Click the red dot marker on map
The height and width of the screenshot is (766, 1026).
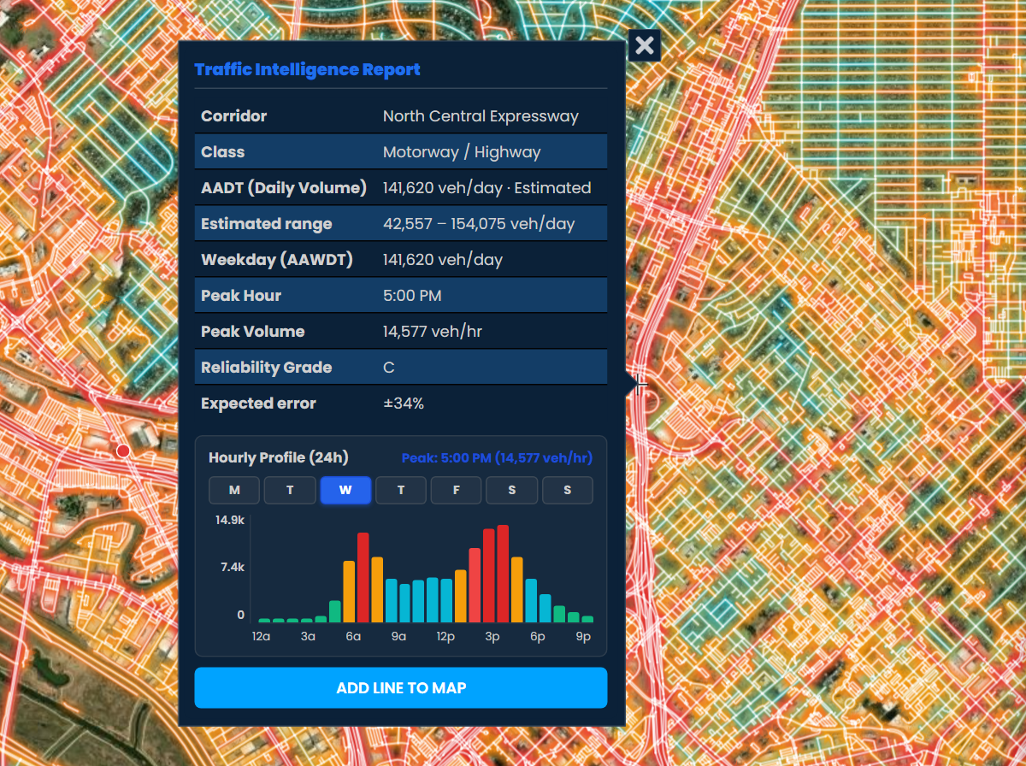click(123, 451)
